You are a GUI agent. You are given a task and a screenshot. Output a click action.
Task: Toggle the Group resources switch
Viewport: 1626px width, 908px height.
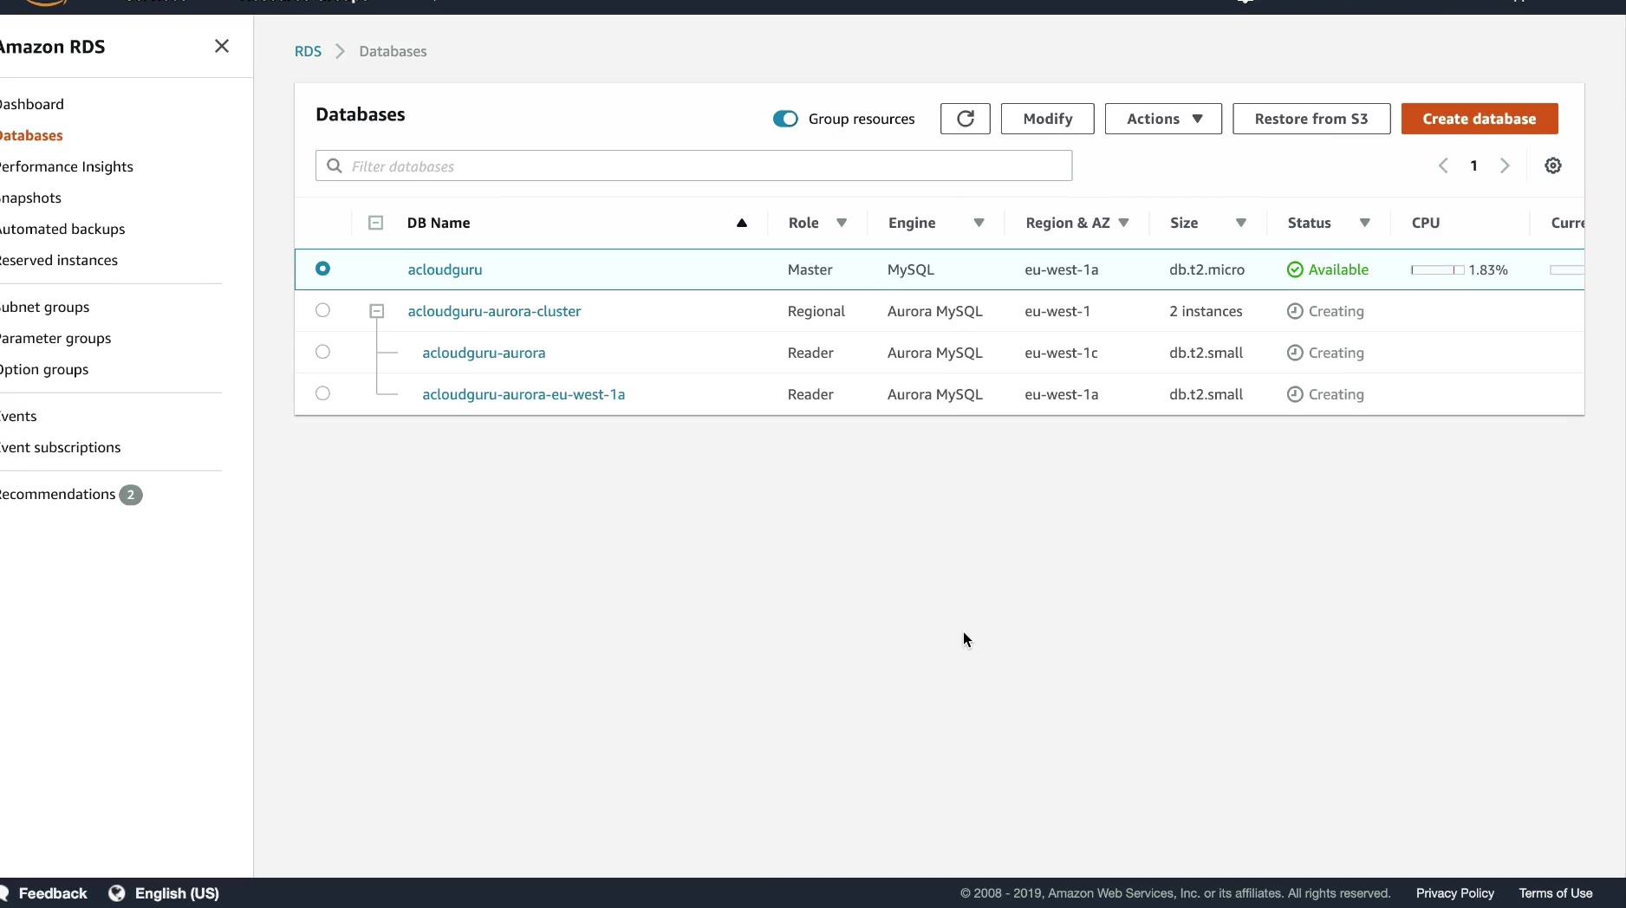pos(785,119)
